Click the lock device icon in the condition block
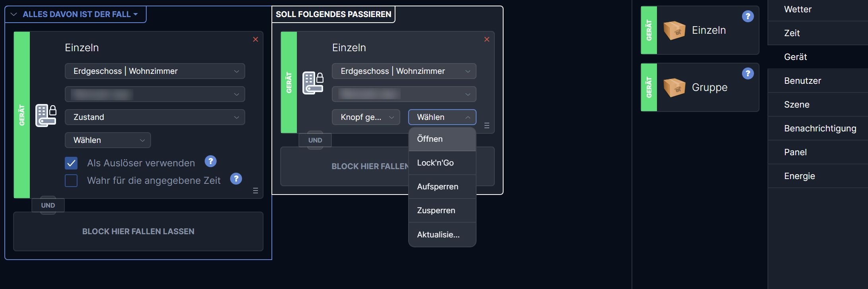Screen dimensions: 868x289 (x=46, y=115)
